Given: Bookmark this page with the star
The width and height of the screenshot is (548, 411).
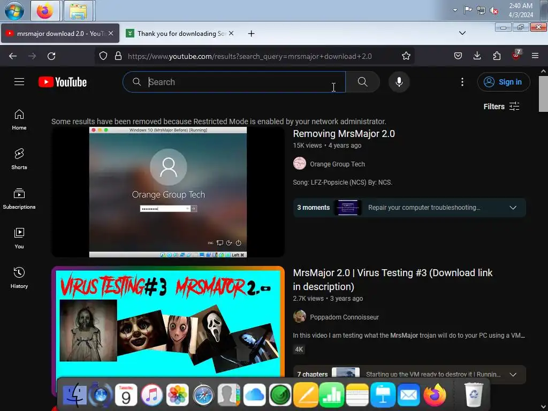Looking at the screenshot, I should point(406,56).
